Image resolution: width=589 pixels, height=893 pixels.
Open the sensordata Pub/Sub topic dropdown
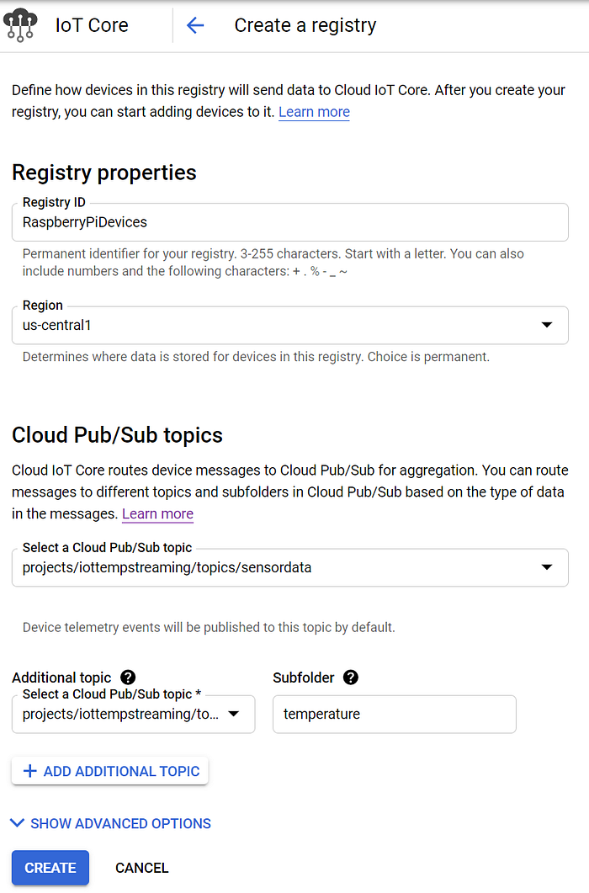[x=290, y=567]
